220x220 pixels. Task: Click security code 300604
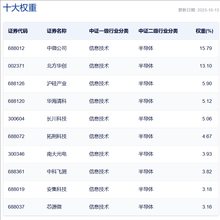tap(16, 119)
